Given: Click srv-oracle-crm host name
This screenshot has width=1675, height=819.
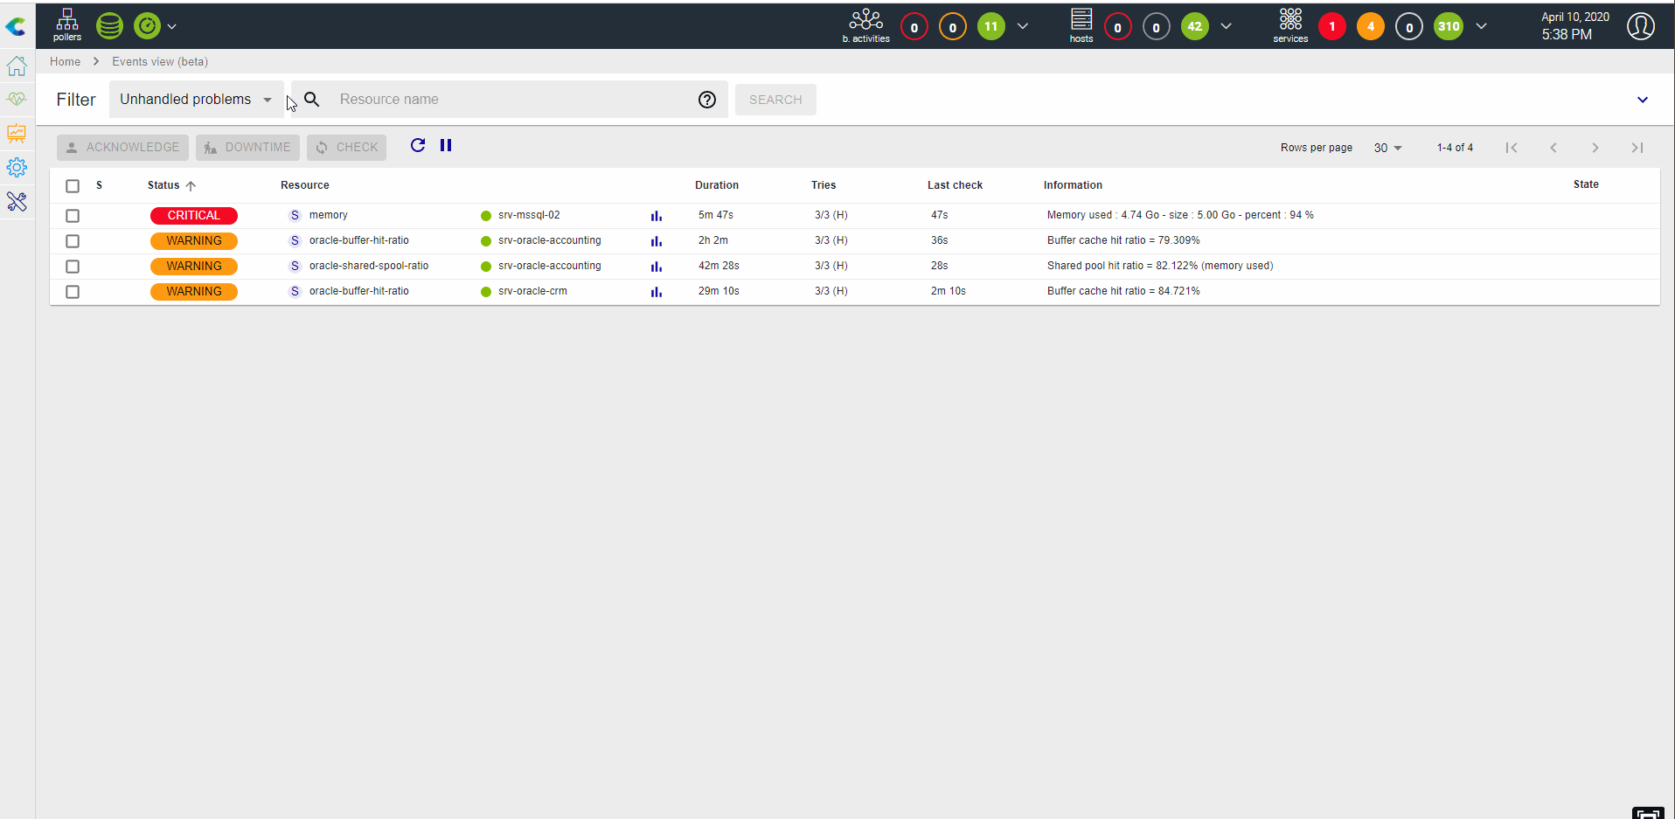Looking at the screenshot, I should (532, 291).
